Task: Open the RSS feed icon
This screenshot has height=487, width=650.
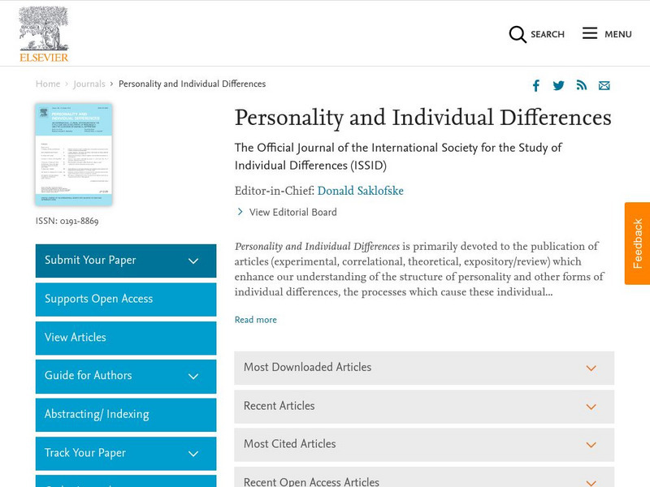Action: click(582, 85)
